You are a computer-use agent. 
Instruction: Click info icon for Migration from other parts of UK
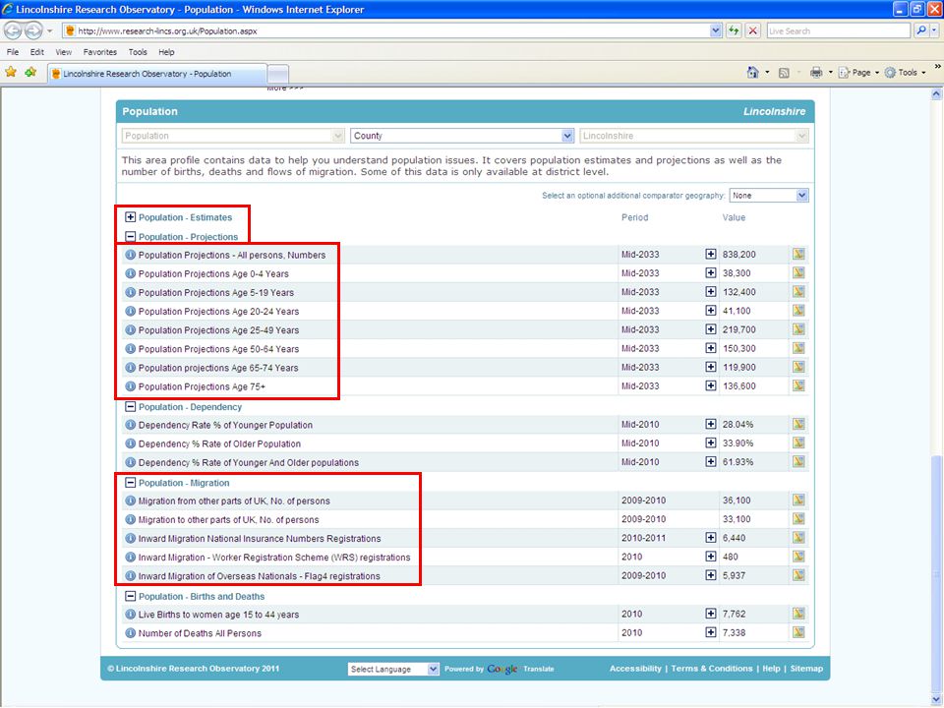click(x=130, y=501)
